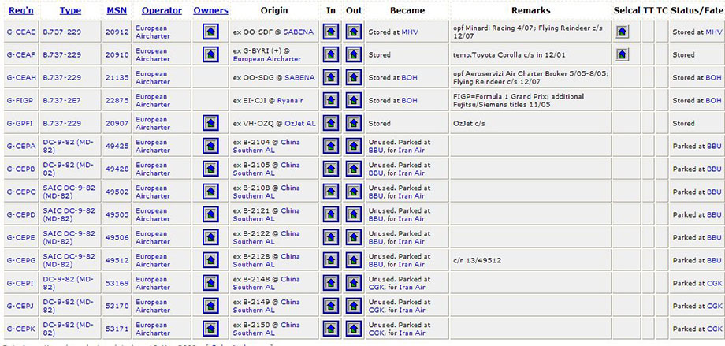The image size is (725, 346).
Task: Click the Owners icon for G-GPFI row
Action: pyautogui.click(x=210, y=124)
